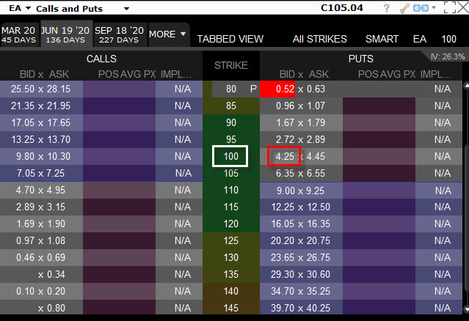Expand the MORE expirations dropdown
The width and height of the screenshot is (469, 321).
[x=167, y=34]
